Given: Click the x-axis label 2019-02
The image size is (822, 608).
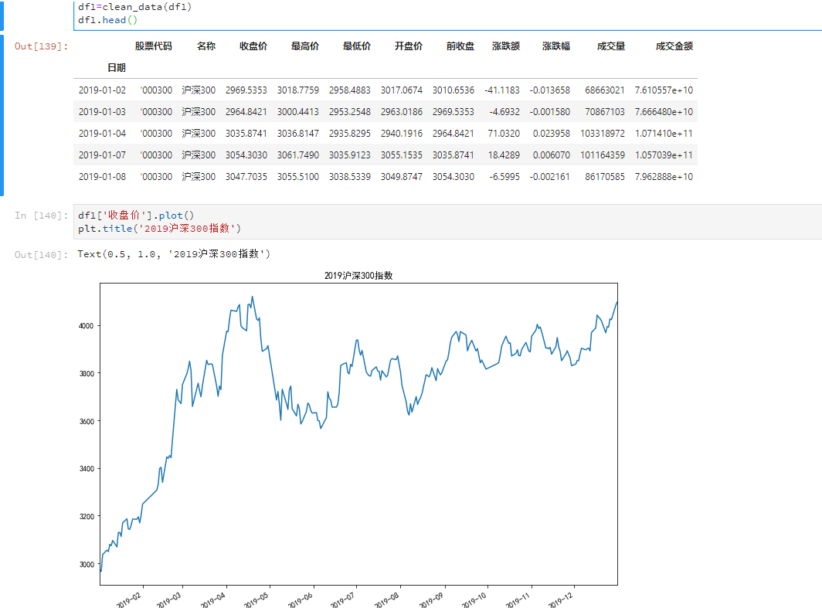Looking at the screenshot, I should click(x=129, y=600).
